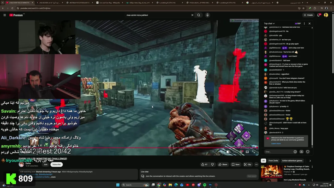The width and height of the screenshot is (334, 188).
Task: Close the live chat panel
Action: tap(309, 23)
